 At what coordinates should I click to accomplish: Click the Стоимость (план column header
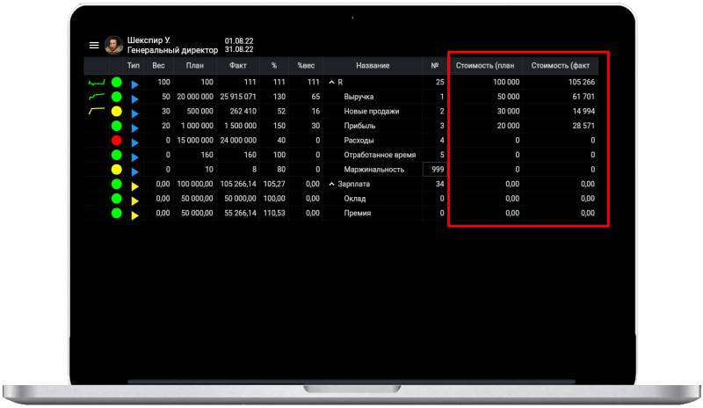(485, 66)
